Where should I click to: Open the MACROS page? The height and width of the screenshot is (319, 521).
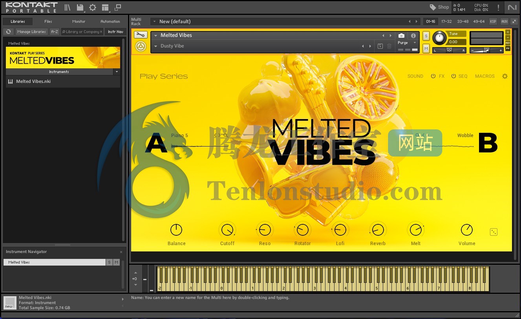coord(485,76)
